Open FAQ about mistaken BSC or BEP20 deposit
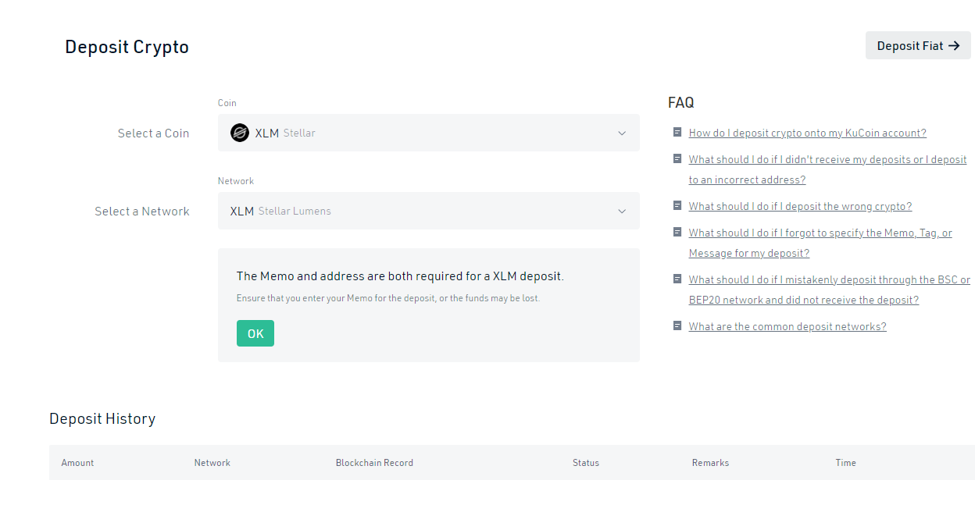 [x=830, y=290]
